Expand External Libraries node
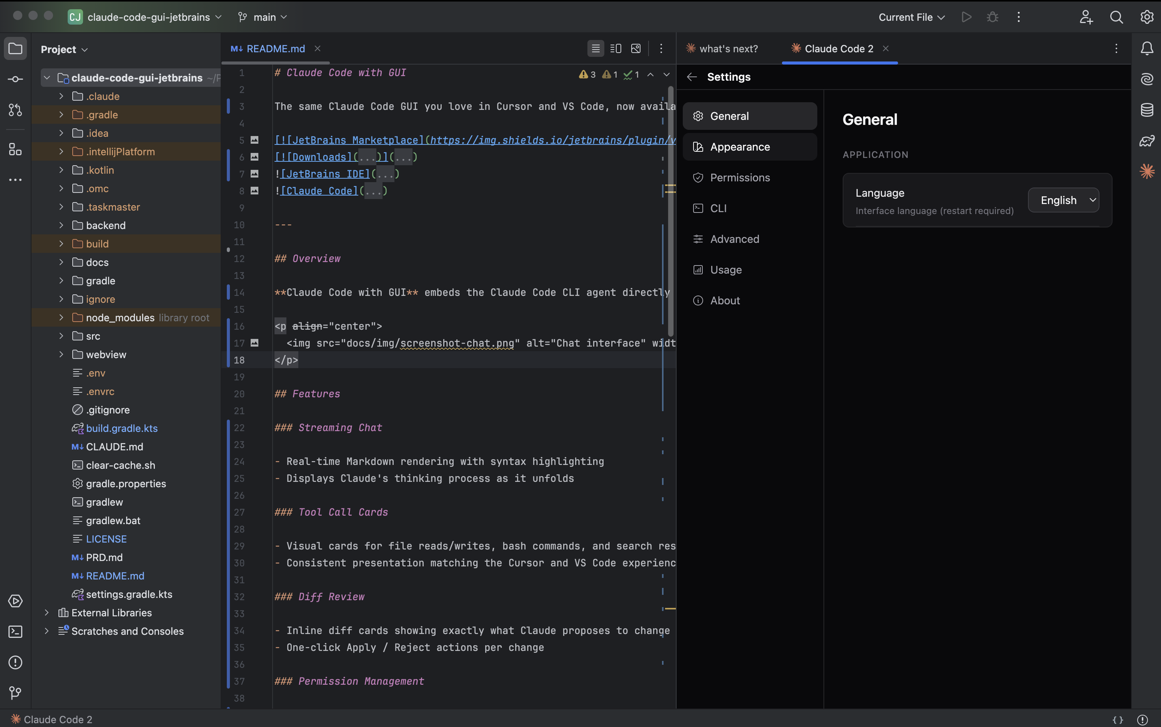The image size is (1161, 727). (47, 612)
